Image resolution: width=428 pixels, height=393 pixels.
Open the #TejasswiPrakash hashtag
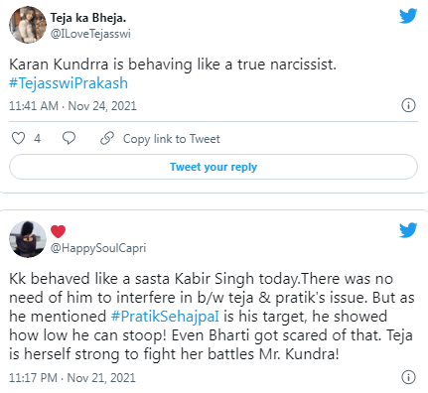click(x=69, y=82)
